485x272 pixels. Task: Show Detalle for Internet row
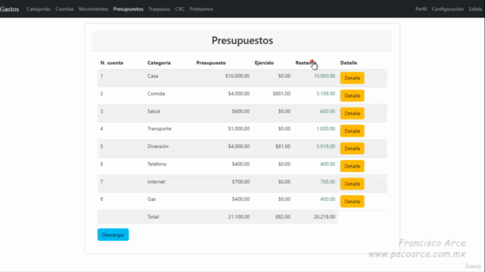pos(352,184)
